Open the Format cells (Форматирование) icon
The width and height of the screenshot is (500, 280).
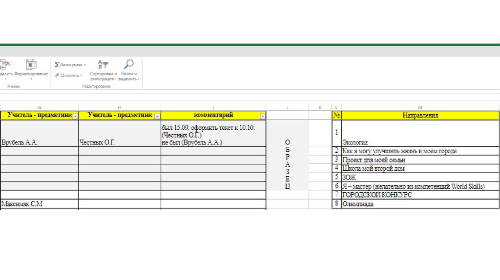point(31,64)
